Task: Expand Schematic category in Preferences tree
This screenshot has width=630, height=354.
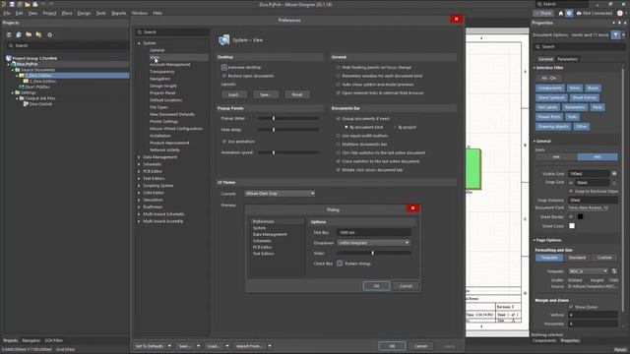Action: [x=139, y=164]
